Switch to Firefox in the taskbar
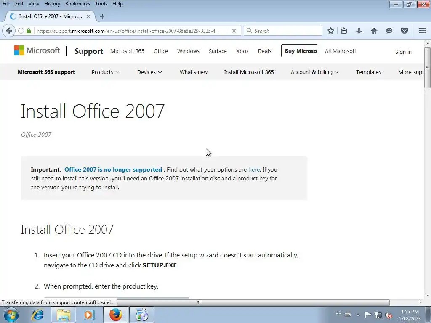Screen dimensions: 431x323 (x=116, y=315)
